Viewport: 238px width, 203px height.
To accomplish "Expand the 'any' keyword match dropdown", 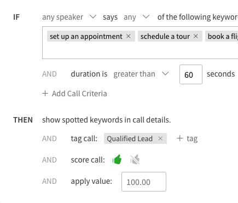I will click(x=137, y=17).
